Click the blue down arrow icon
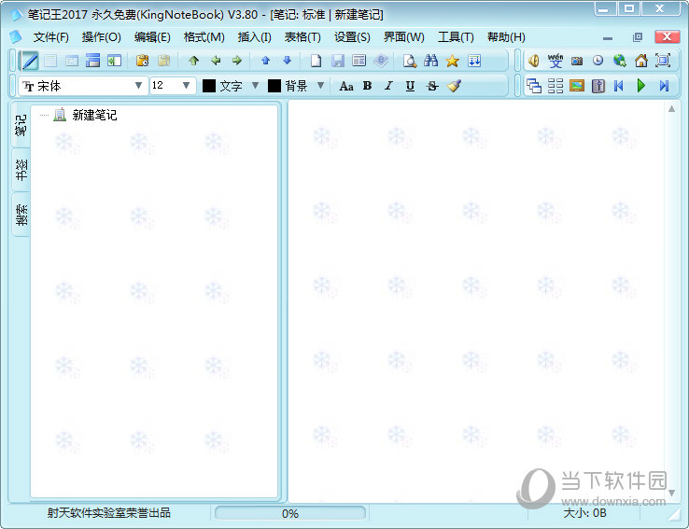The width and height of the screenshot is (689, 529). tap(287, 61)
